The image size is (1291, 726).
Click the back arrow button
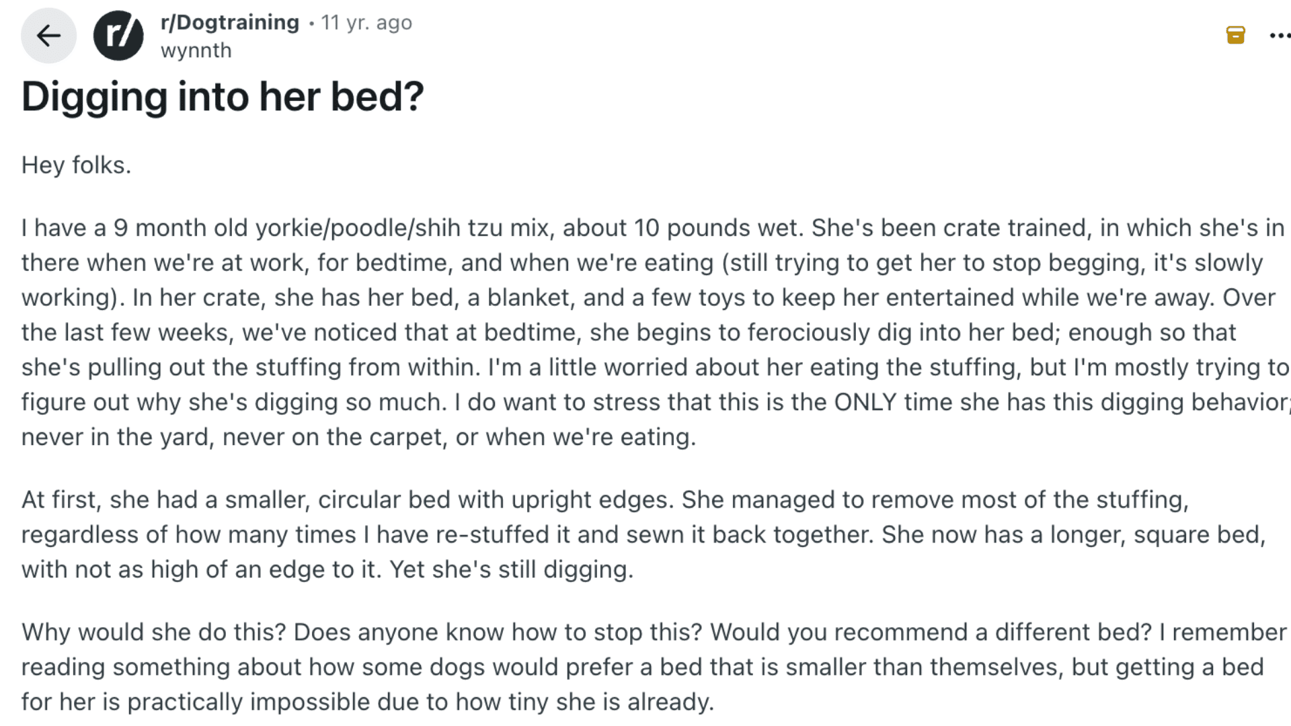(x=48, y=36)
